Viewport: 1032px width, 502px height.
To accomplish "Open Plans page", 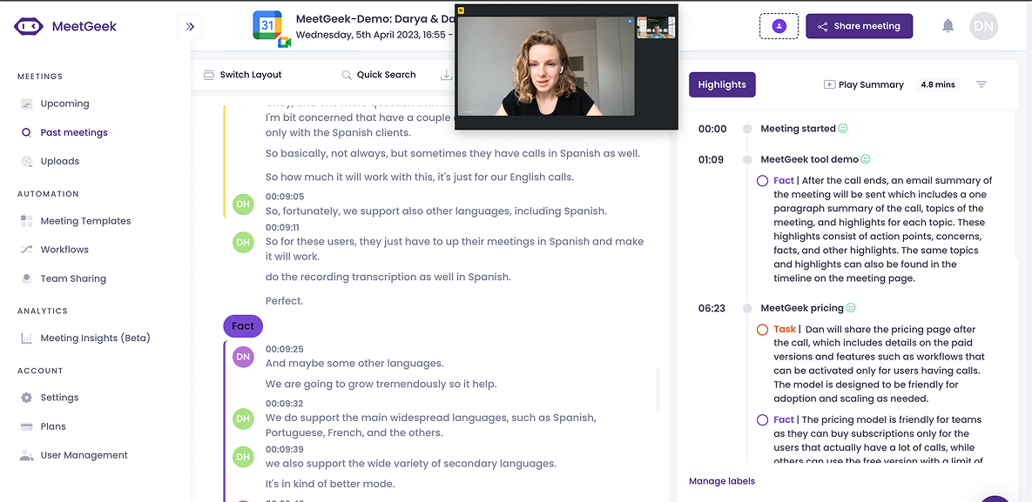I will click(52, 426).
